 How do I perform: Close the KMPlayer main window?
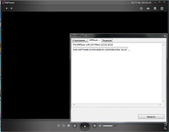coord(164,2)
